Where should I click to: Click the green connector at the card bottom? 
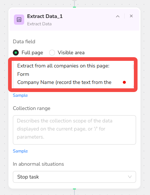[74, 189]
